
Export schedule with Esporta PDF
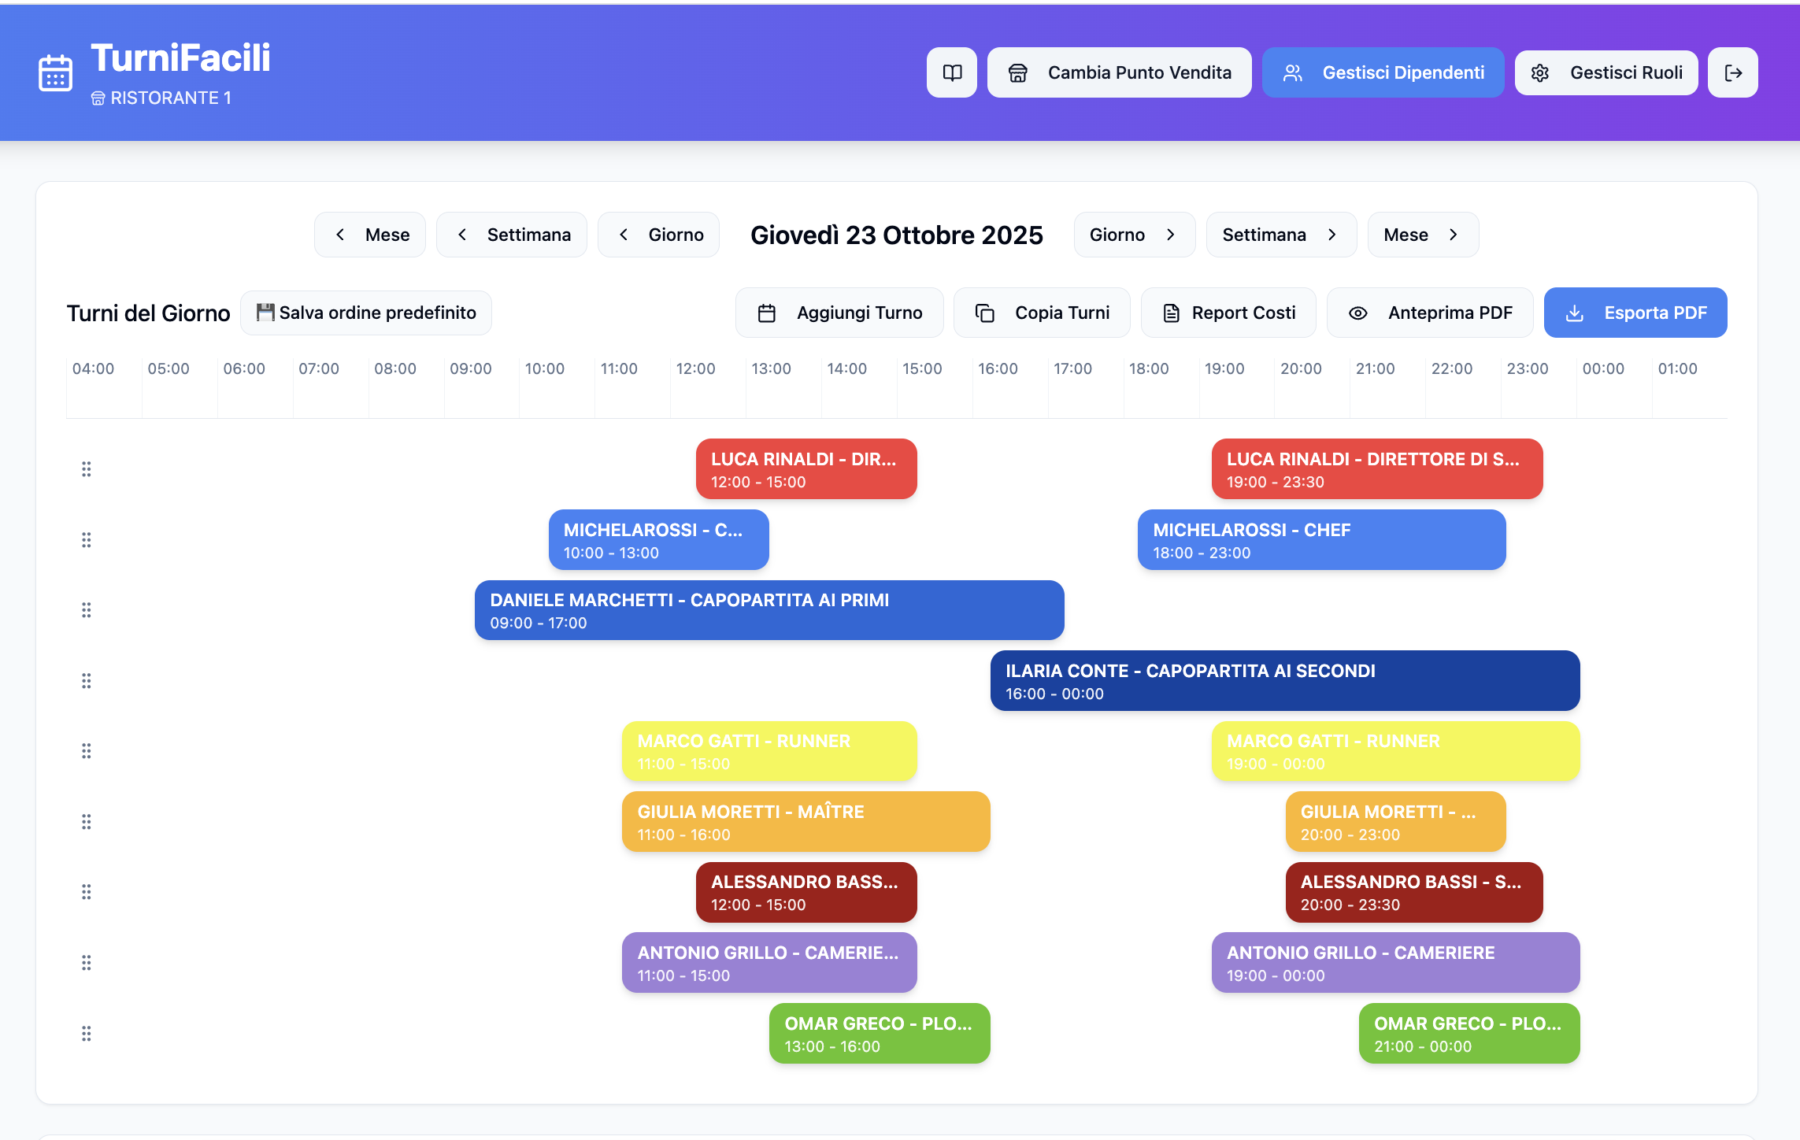pyautogui.click(x=1635, y=313)
